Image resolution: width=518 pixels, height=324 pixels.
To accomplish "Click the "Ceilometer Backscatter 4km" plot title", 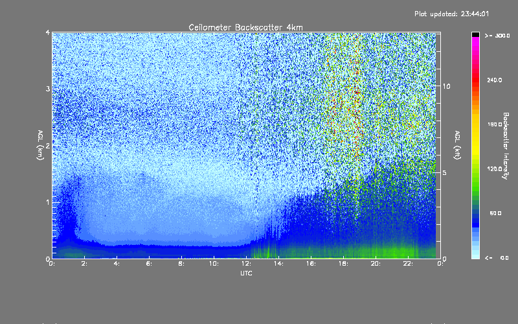I will click(245, 27).
